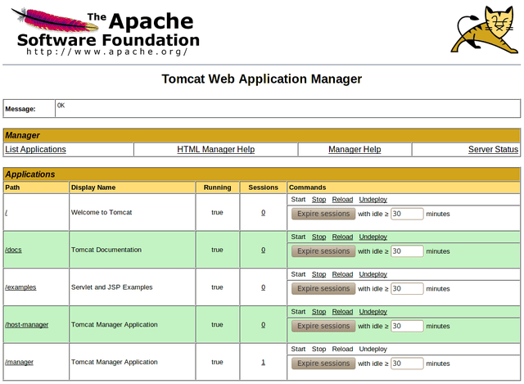Click 'true' running value in /docs row
The width and height of the screenshot is (524, 384).
click(x=217, y=250)
